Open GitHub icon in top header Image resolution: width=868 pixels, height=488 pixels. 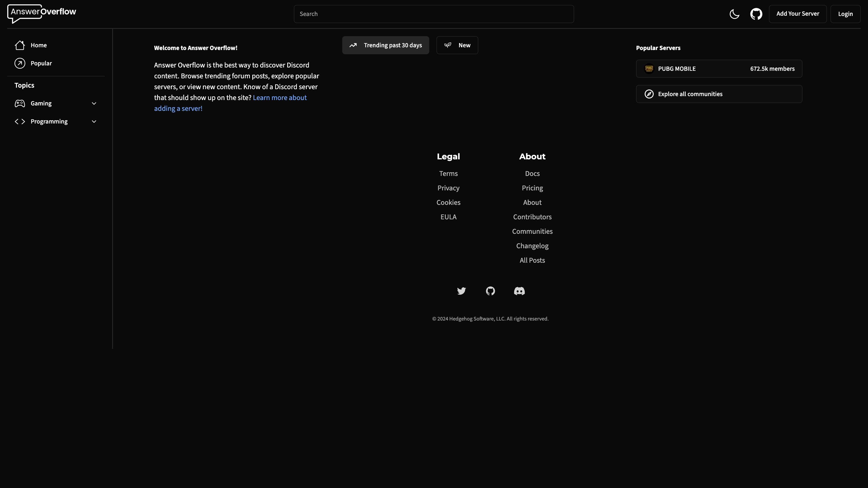pos(756,14)
